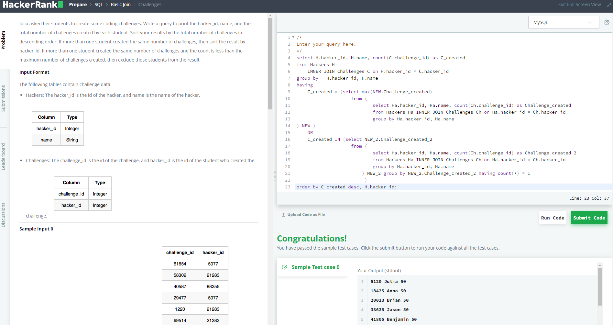Click sample cell '58302'
613x325 pixels.
180,275
